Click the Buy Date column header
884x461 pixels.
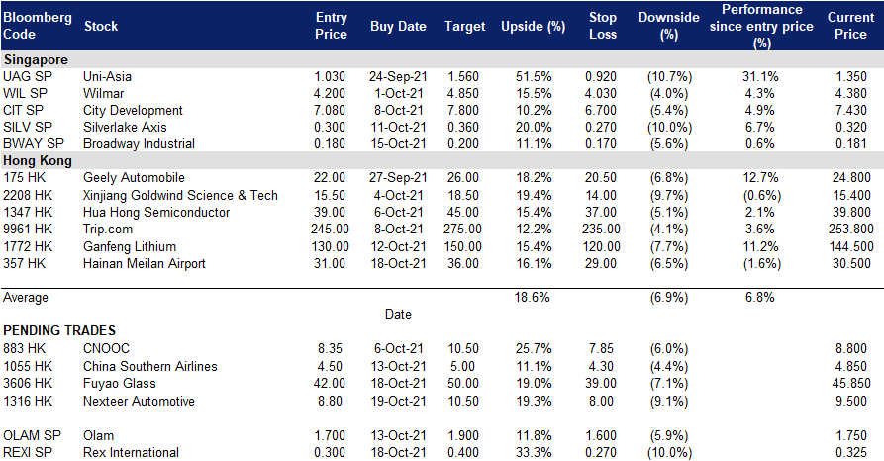[x=398, y=26]
